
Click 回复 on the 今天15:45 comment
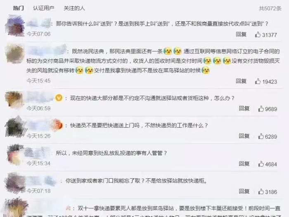(241, 81)
